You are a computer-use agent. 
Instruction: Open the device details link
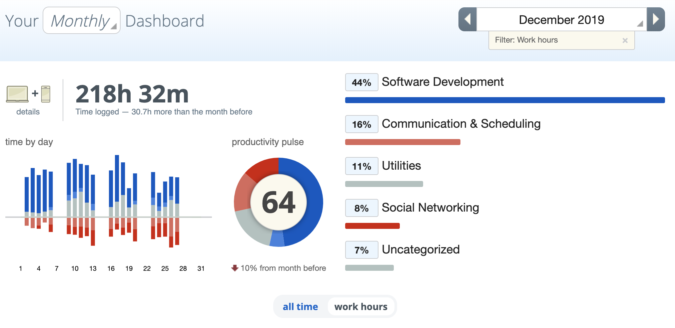(x=28, y=112)
